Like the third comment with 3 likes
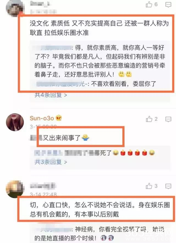Screen dimensions: 176x243 [x=149, y=186]
